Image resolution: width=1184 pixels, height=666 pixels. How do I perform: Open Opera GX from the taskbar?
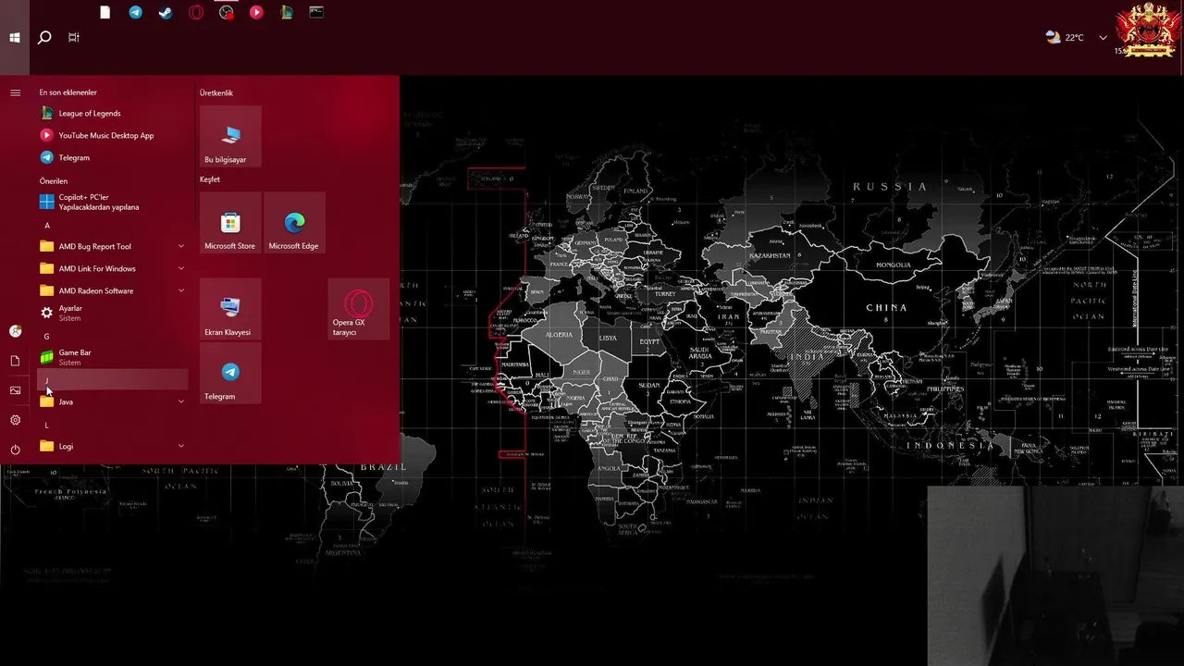pyautogui.click(x=196, y=13)
